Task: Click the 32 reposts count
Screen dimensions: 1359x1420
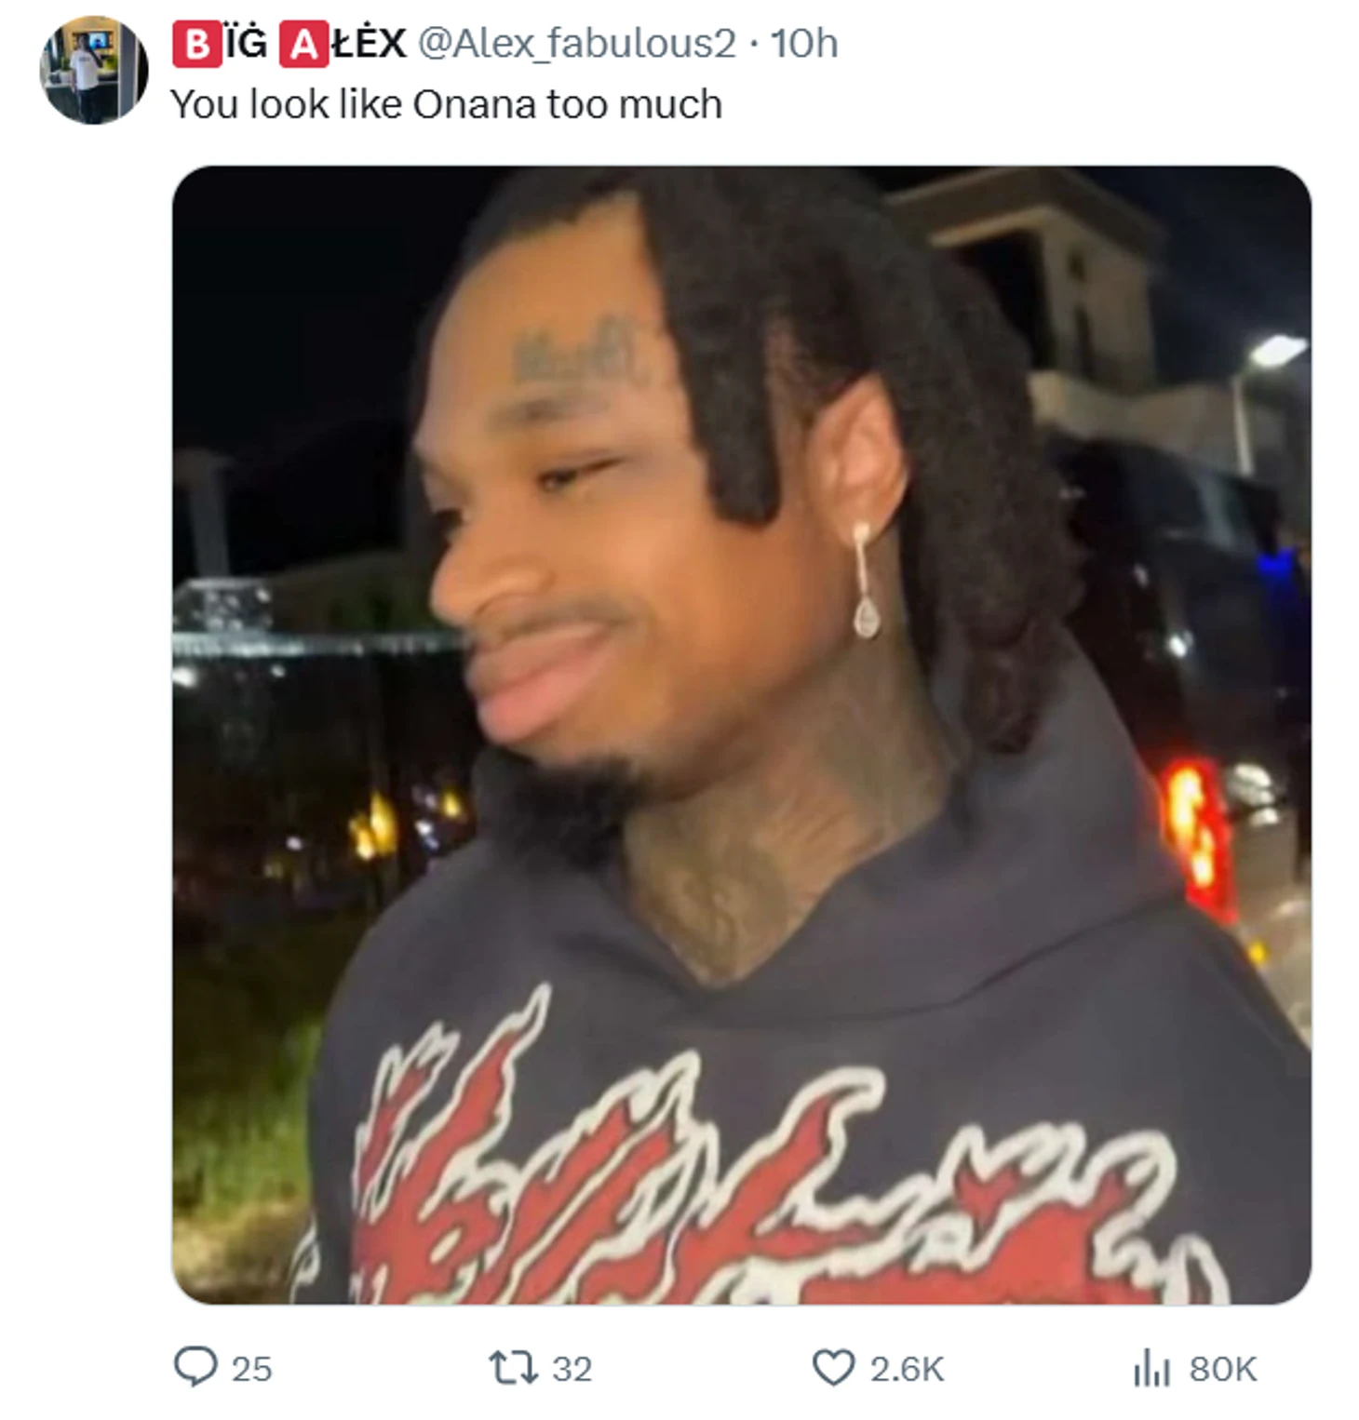Action: [x=572, y=1369]
